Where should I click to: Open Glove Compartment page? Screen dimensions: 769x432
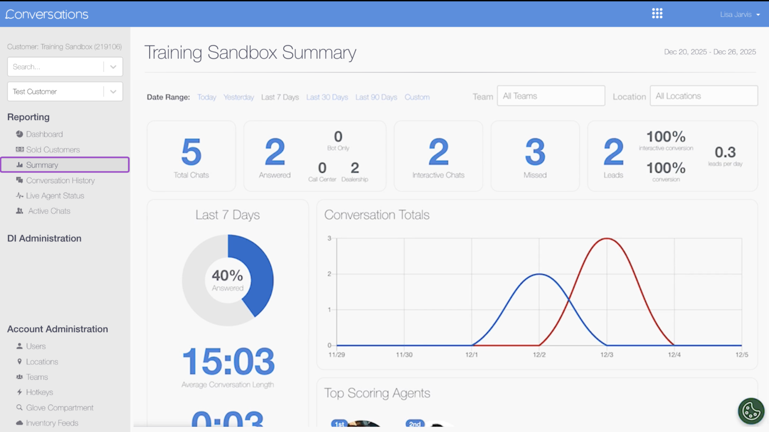(x=60, y=407)
